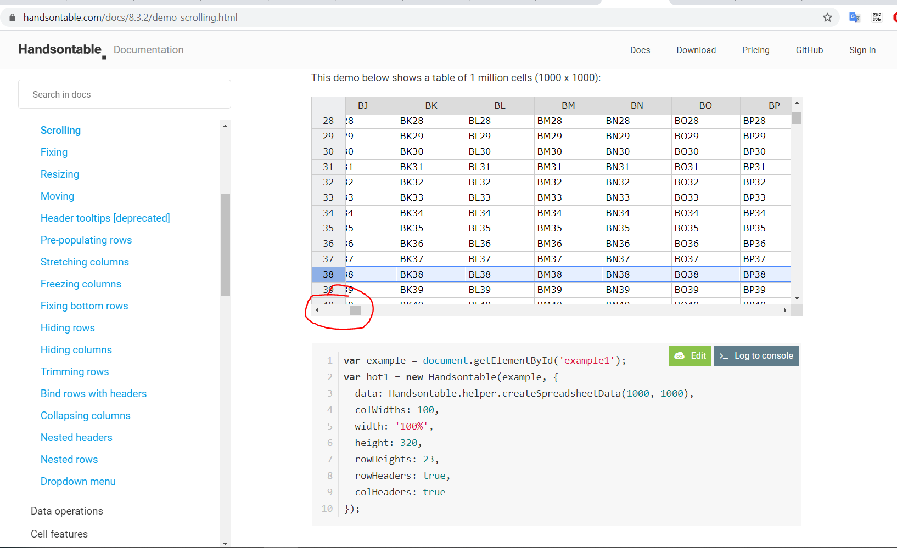Open the QR code extension icon
Image resolution: width=897 pixels, height=548 pixels.
(877, 18)
